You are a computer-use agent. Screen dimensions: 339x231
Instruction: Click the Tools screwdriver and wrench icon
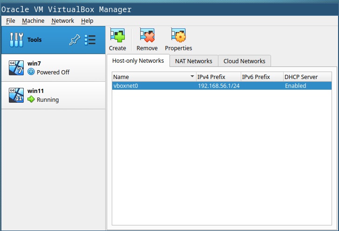16,40
